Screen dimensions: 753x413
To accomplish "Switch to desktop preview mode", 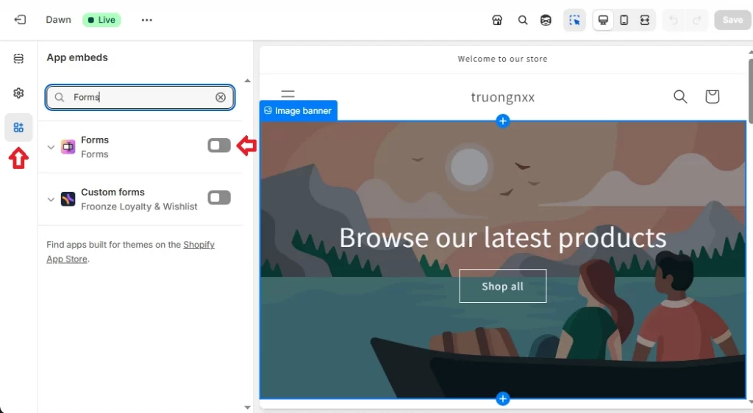I will tap(603, 20).
